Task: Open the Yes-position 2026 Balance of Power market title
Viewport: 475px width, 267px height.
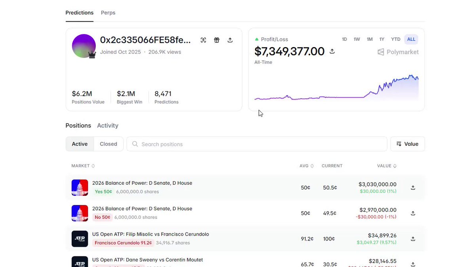Action: (142, 183)
